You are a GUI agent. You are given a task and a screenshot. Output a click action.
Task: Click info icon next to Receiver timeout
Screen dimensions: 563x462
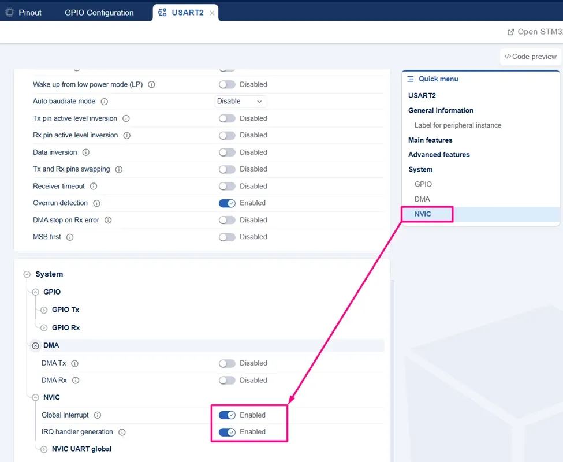coord(94,187)
